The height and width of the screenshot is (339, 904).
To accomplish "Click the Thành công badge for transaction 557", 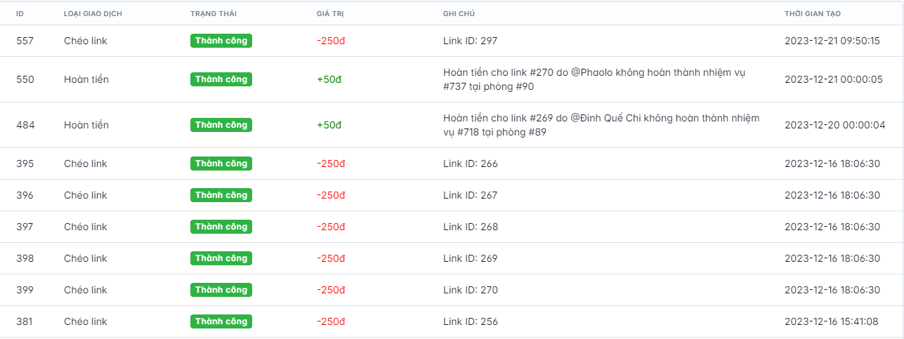I will (221, 41).
